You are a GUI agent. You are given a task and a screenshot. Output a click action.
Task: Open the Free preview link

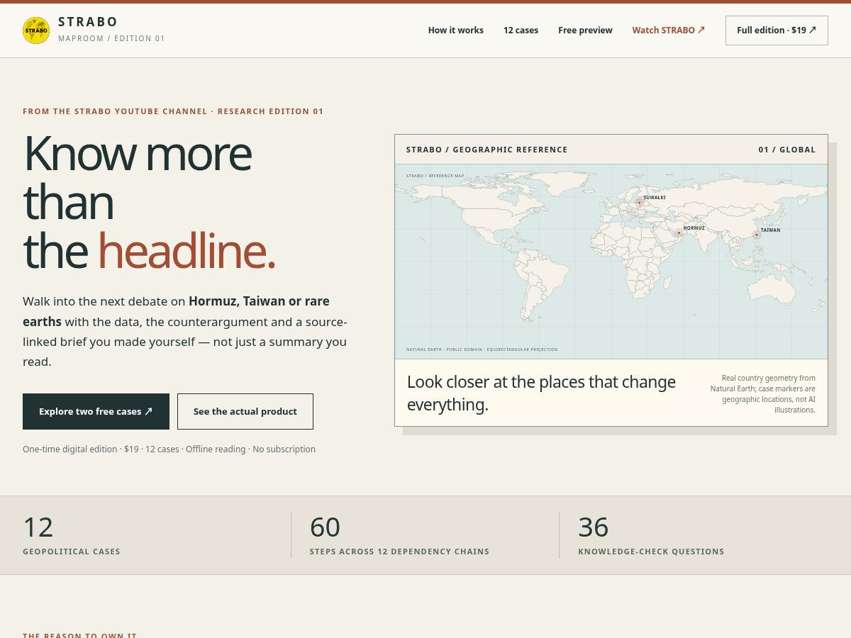click(x=585, y=30)
